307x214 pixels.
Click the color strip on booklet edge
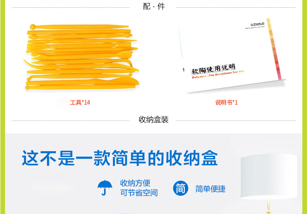(274, 49)
